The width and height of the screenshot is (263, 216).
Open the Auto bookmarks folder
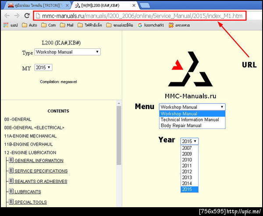(29, 25)
